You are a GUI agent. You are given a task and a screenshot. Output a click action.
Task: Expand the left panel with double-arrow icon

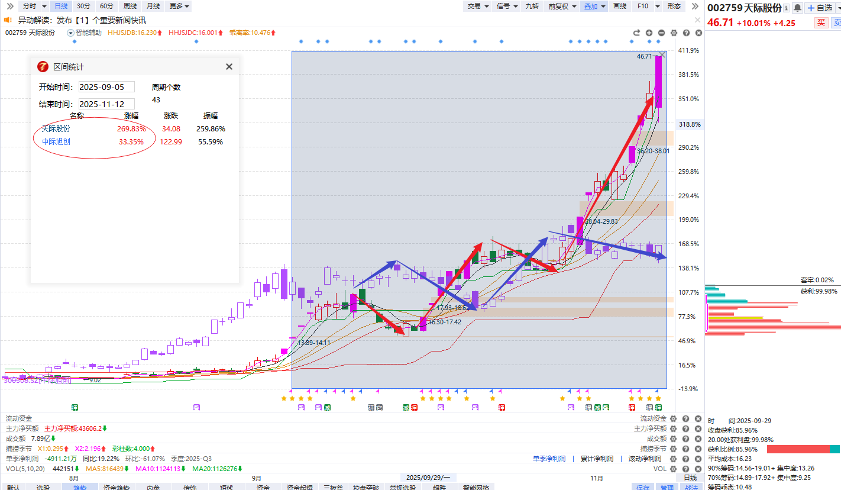(9, 6)
